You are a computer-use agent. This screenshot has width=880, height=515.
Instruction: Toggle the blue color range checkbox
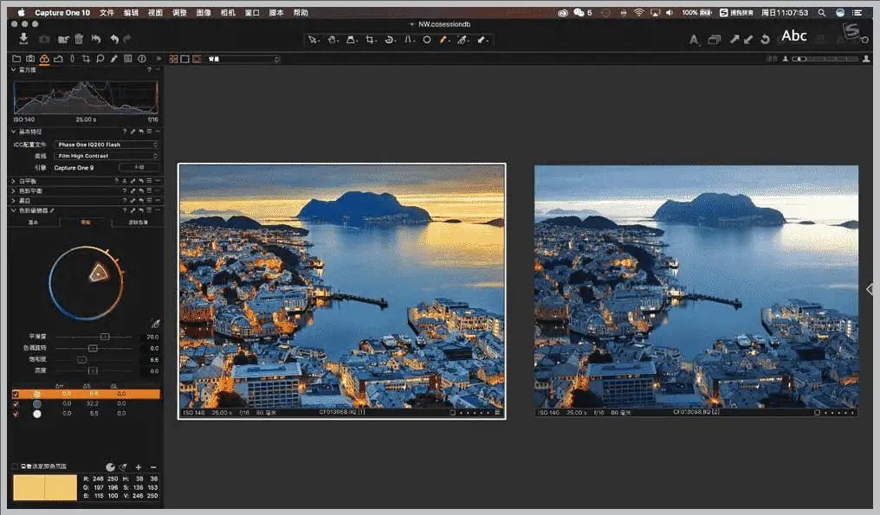[16, 403]
